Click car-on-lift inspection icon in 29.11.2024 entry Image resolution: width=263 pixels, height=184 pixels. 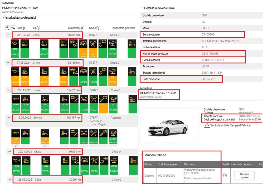[x=112, y=43]
